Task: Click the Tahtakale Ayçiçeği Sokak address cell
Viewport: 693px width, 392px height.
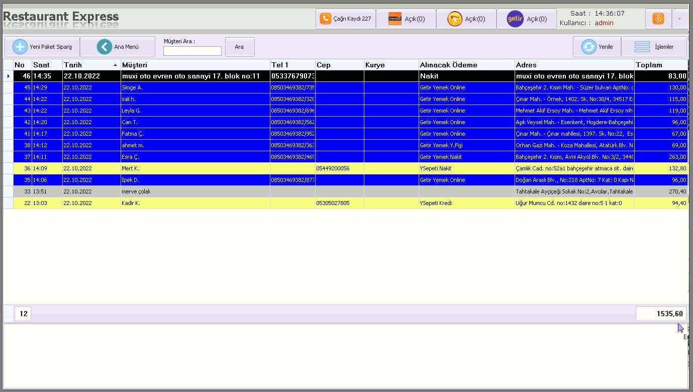Action: (574, 191)
